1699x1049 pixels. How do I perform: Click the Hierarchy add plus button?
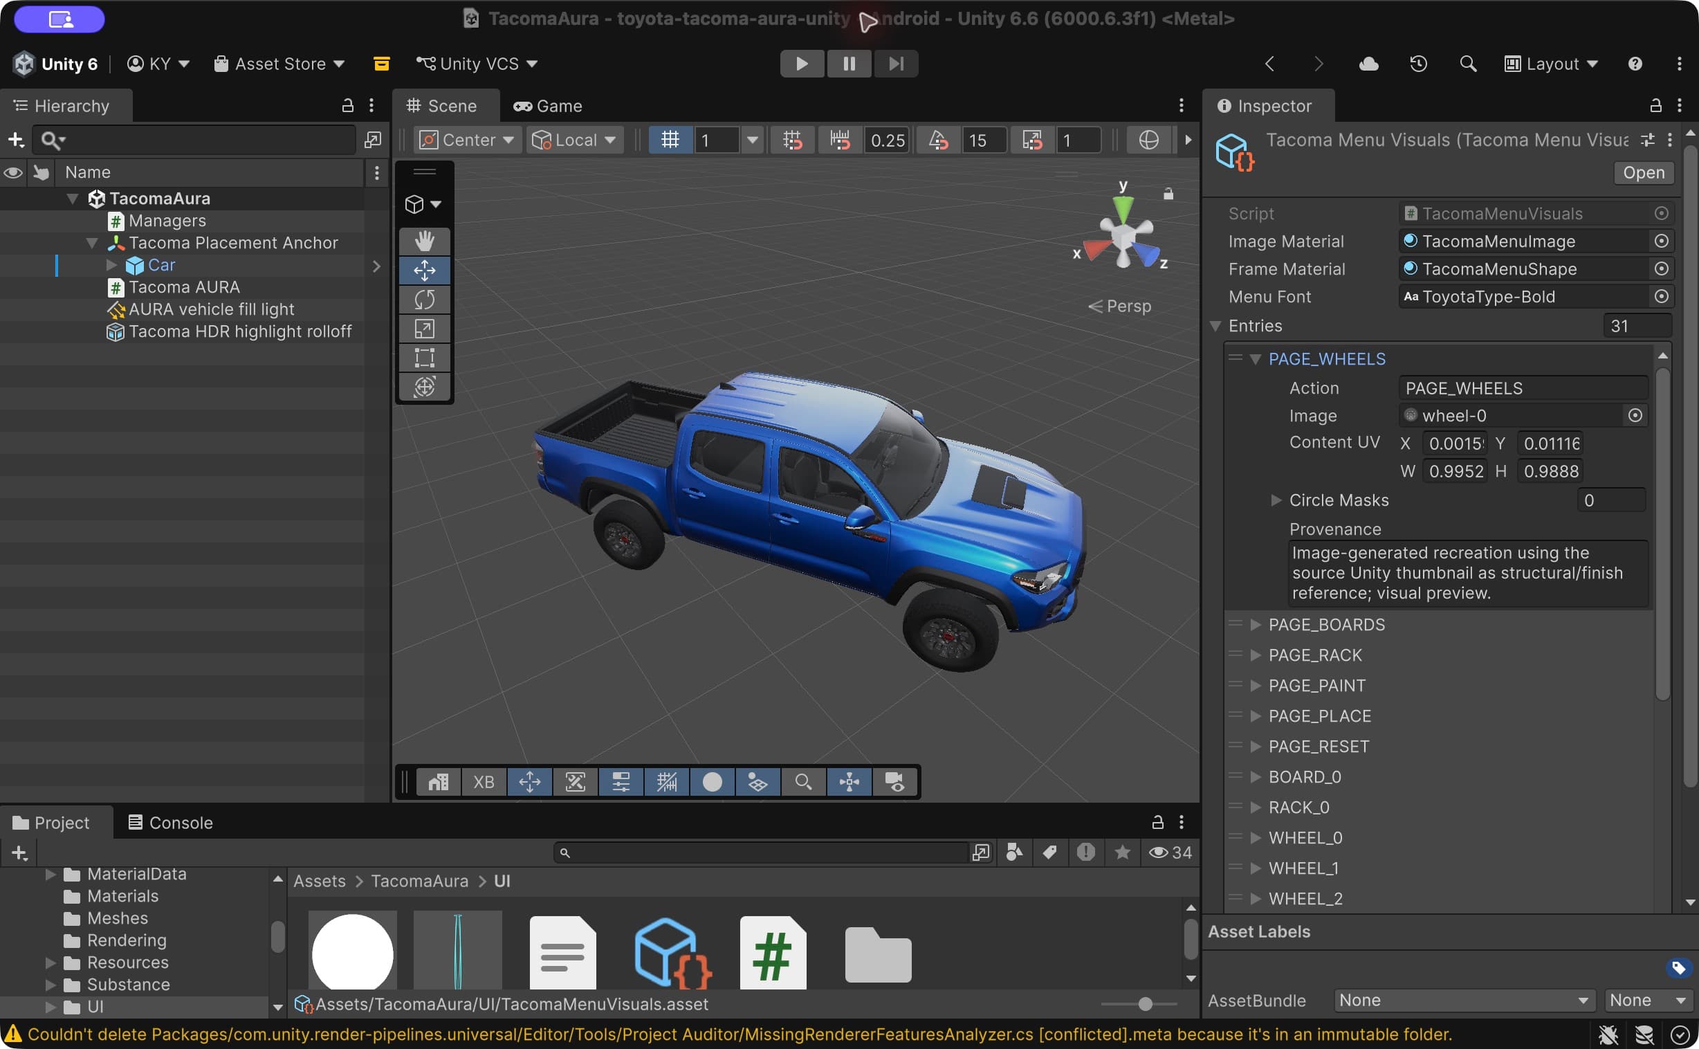[x=16, y=140]
